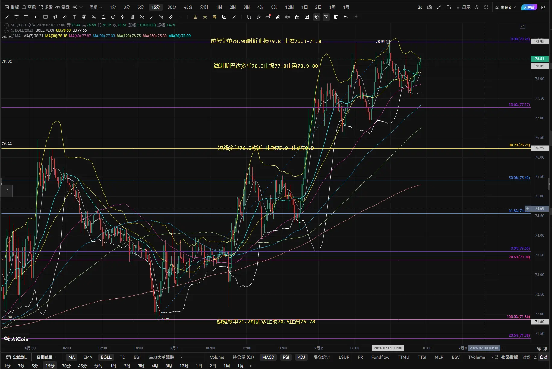This screenshot has height=369, width=552.
Task: Enable the Volume sub-indicator
Action: (217, 357)
